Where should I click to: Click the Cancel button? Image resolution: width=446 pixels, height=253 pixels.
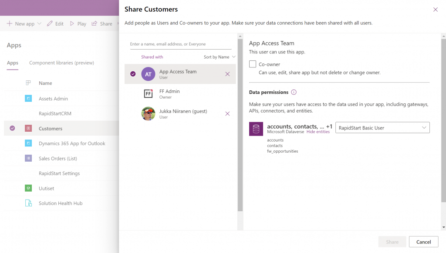pyautogui.click(x=423, y=242)
